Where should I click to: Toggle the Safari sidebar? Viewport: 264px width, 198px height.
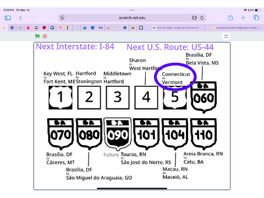coord(8,18)
